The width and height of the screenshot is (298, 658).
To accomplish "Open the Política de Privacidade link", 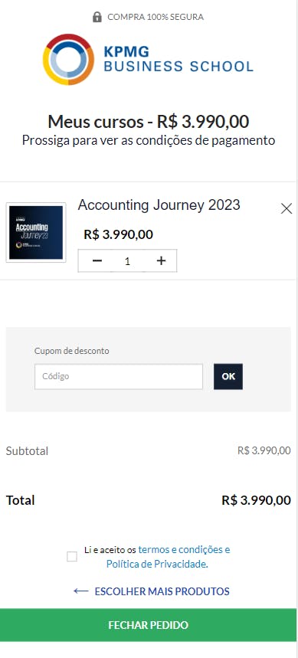I will click(x=156, y=565).
